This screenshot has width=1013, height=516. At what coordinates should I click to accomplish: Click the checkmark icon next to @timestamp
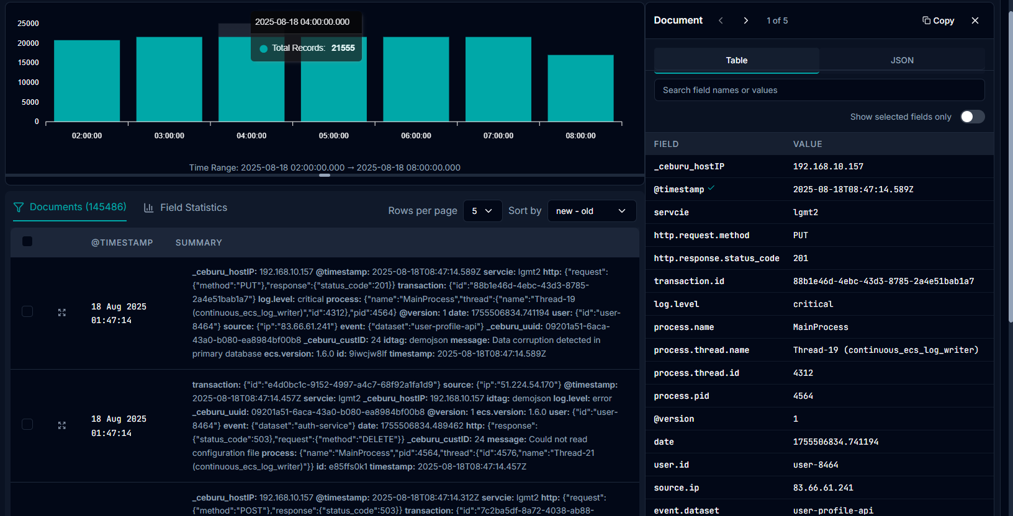pyautogui.click(x=711, y=188)
